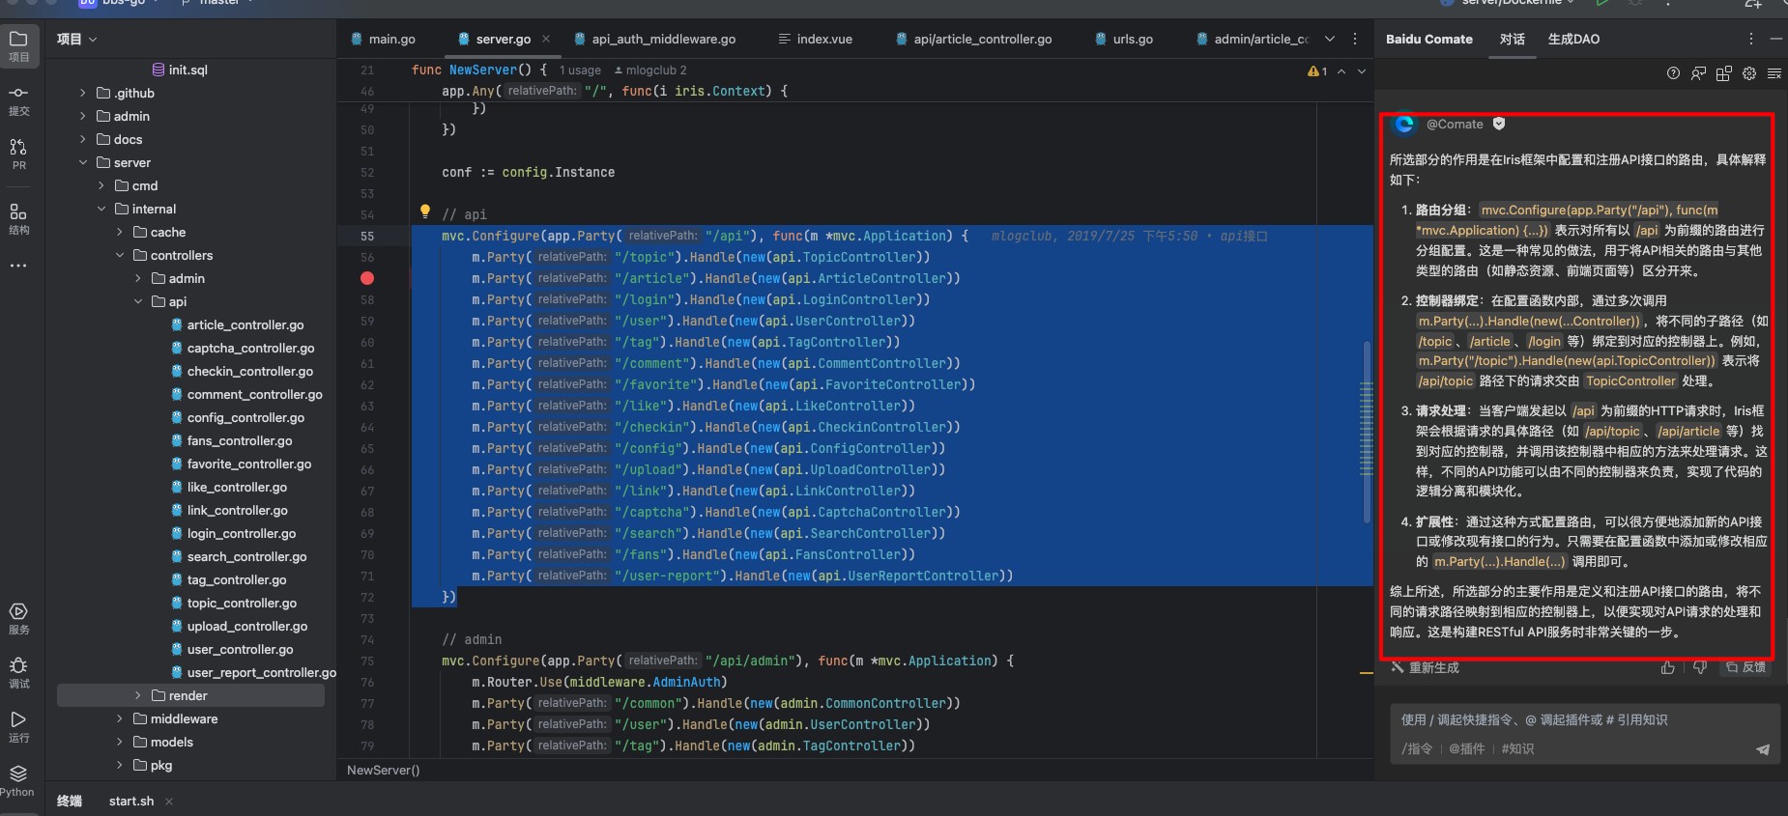
Task: Switch to the main.go tab
Action: 383,39
